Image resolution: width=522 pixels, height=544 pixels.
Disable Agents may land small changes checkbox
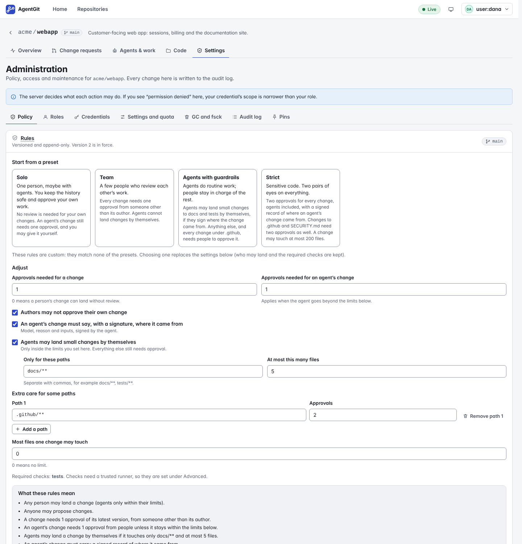pos(15,342)
